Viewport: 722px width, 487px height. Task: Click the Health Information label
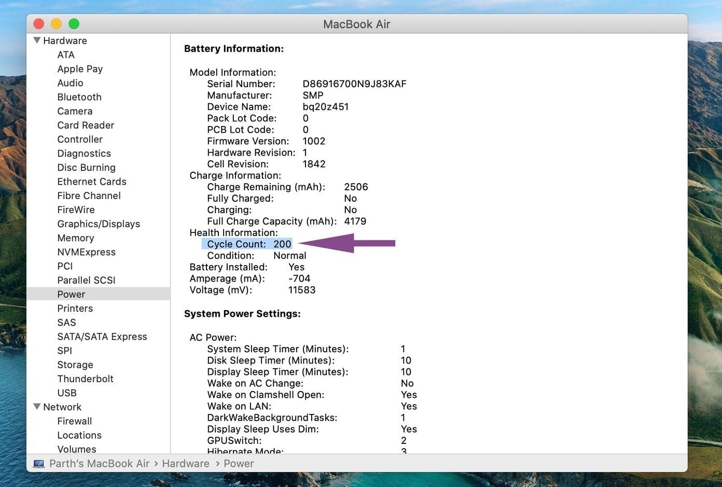point(233,232)
